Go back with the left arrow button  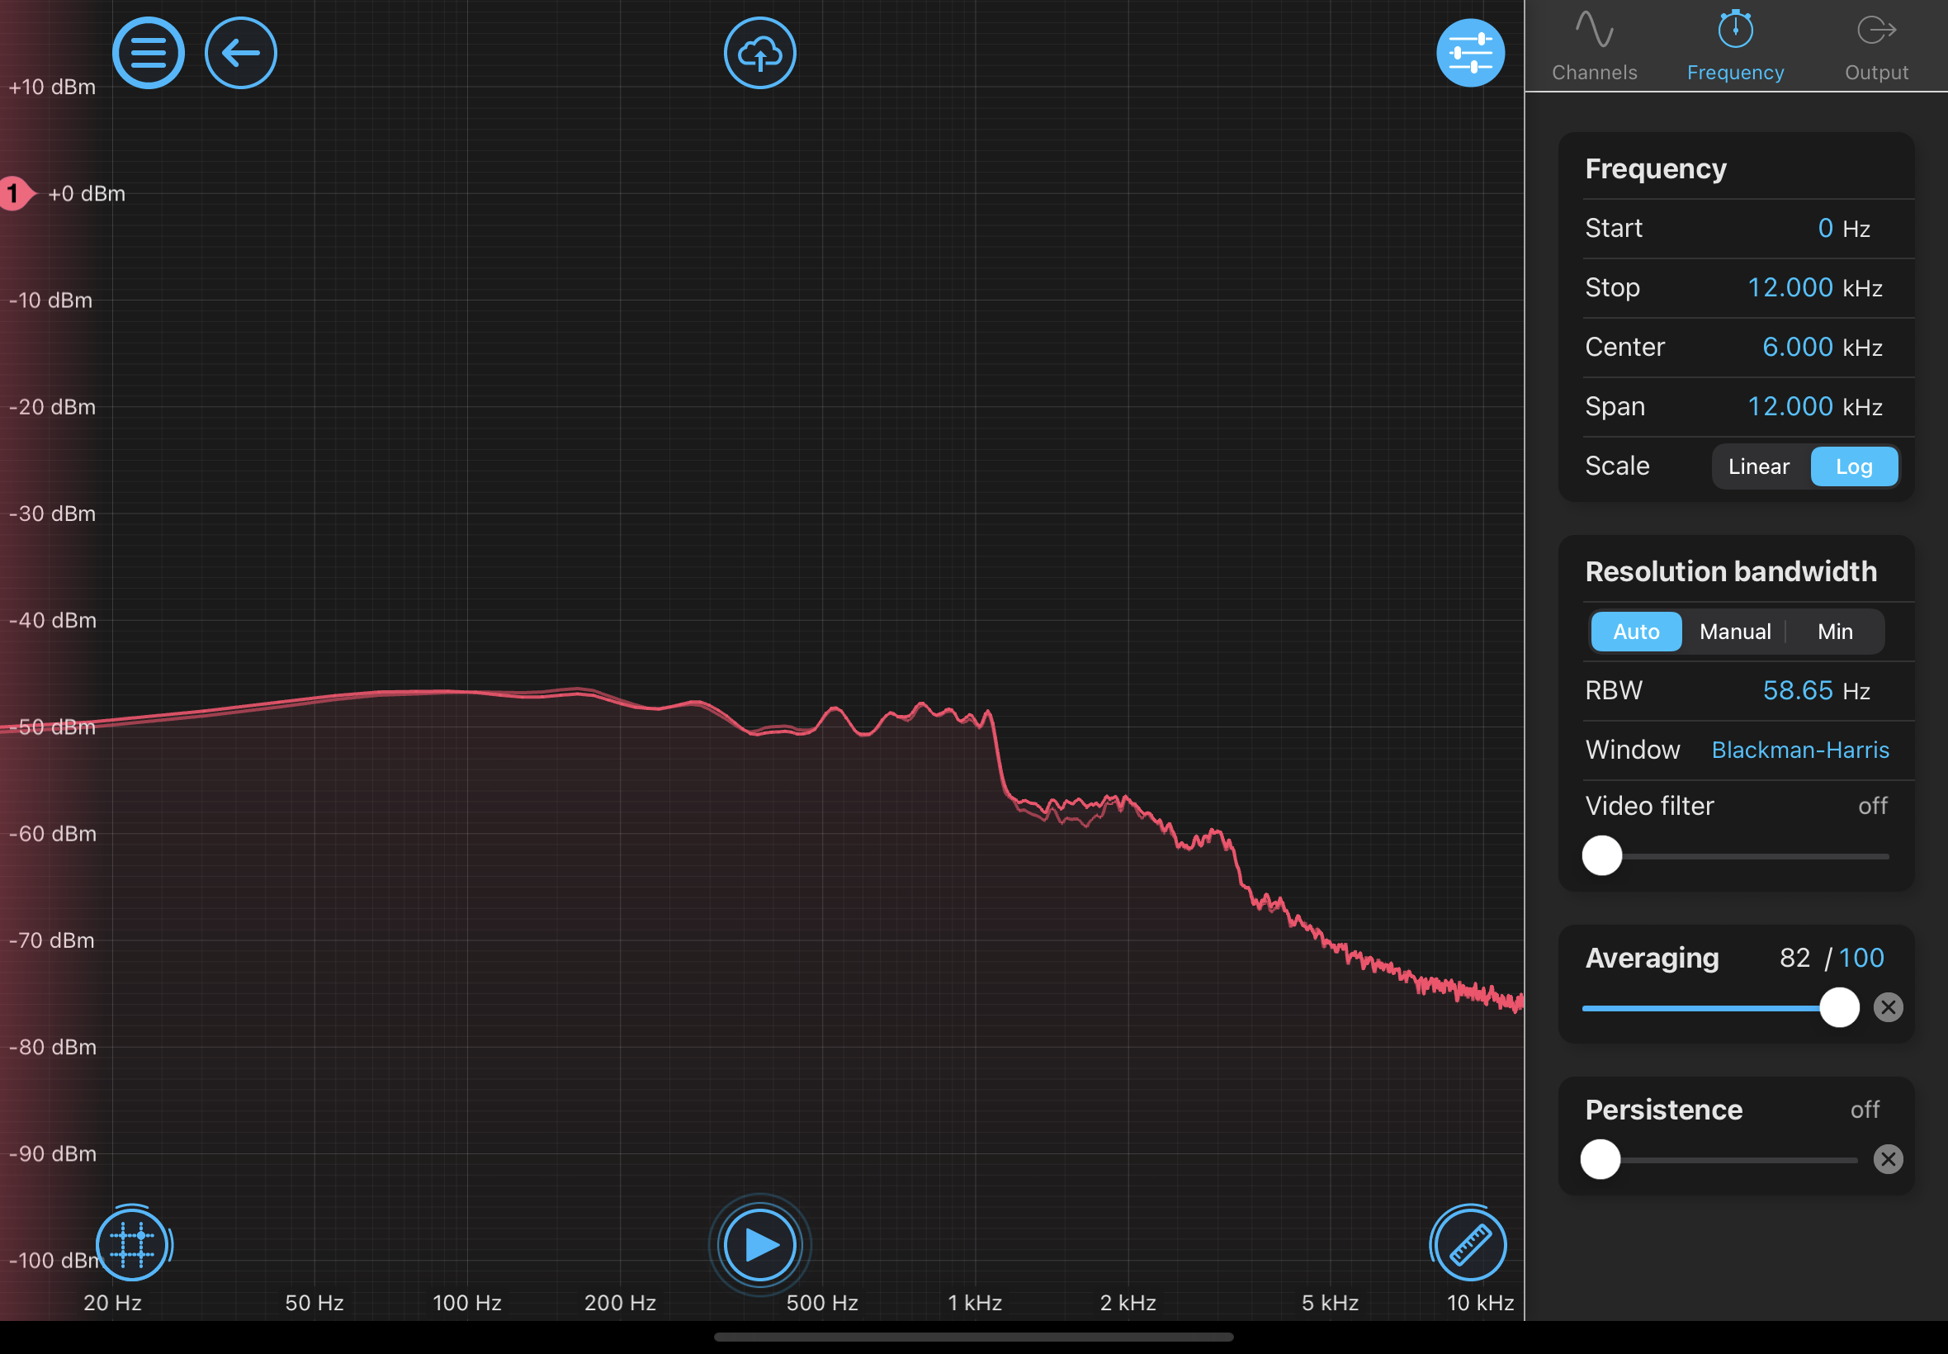click(x=241, y=53)
